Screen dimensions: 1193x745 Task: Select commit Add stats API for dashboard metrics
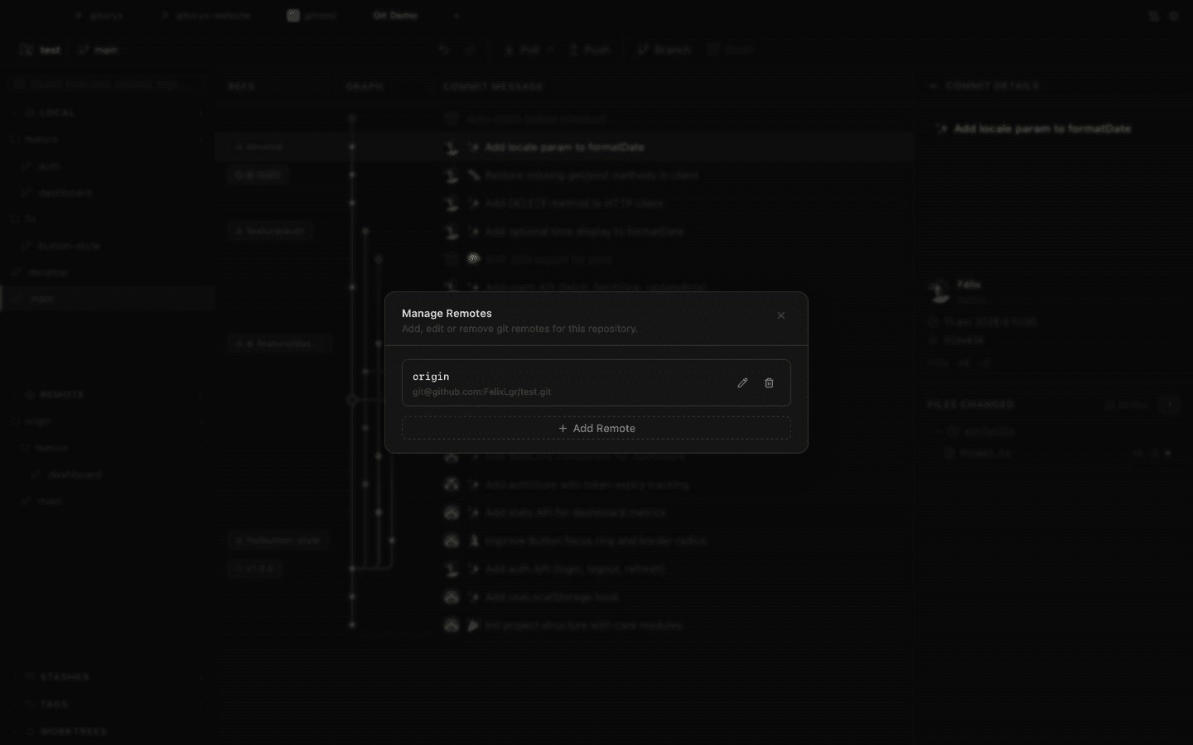[575, 512]
